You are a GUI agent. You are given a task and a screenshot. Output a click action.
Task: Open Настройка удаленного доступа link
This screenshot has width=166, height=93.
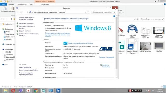(x=27, y=27)
